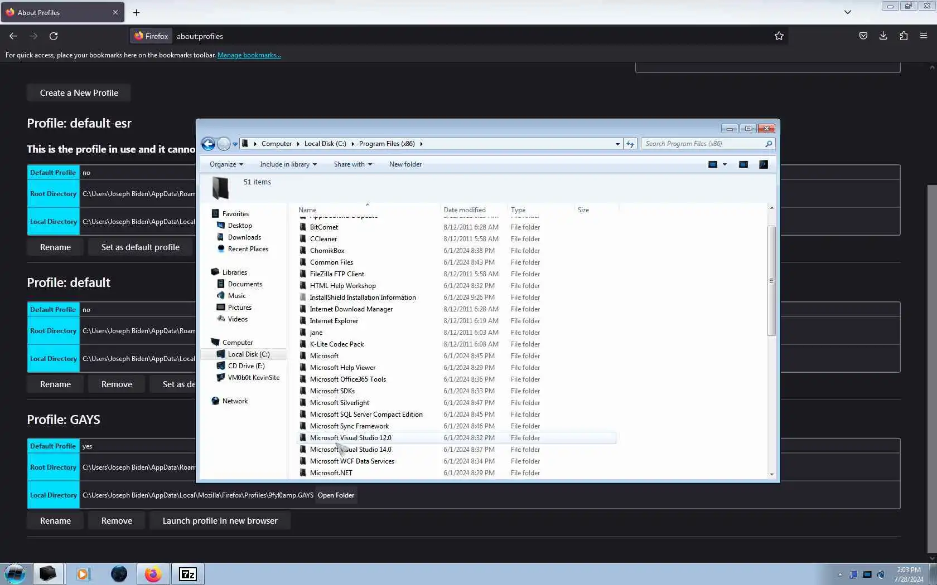Click the clock in the taskbar
Viewport: 937px width, 585px height.
[x=909, y=574]
